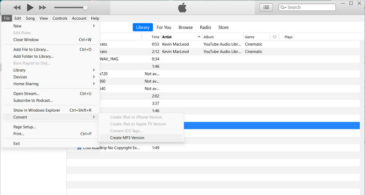365x195 pixels.
Task: Switch to the Radio tab
Action: click(x=205, y=28)
